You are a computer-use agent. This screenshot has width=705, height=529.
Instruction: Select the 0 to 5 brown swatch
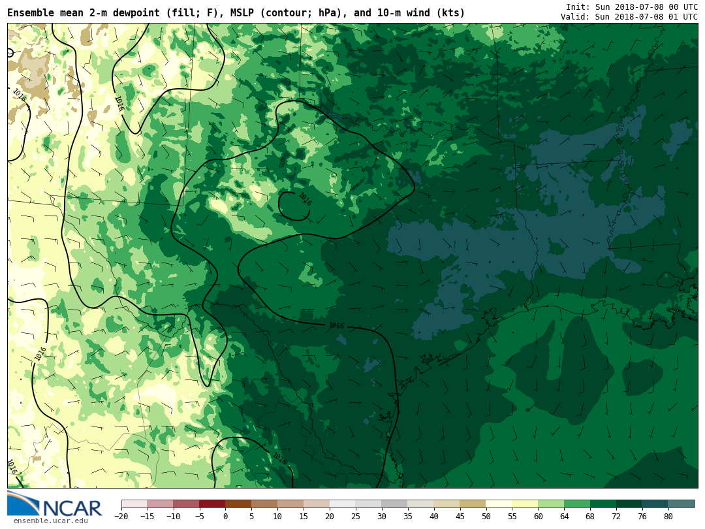[238, 504]
